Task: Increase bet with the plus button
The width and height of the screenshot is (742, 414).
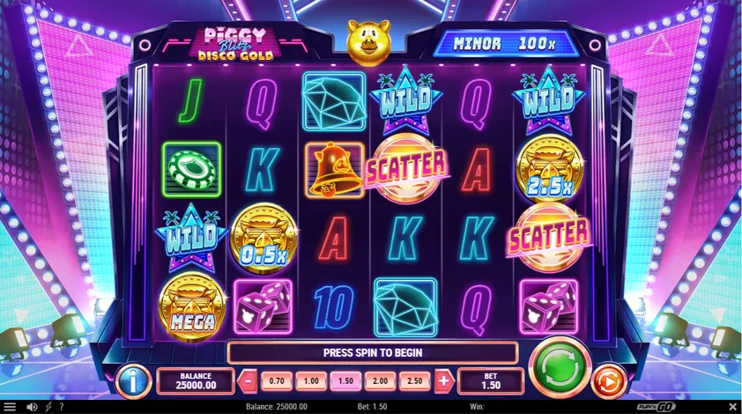Action: tap(443, 381)
